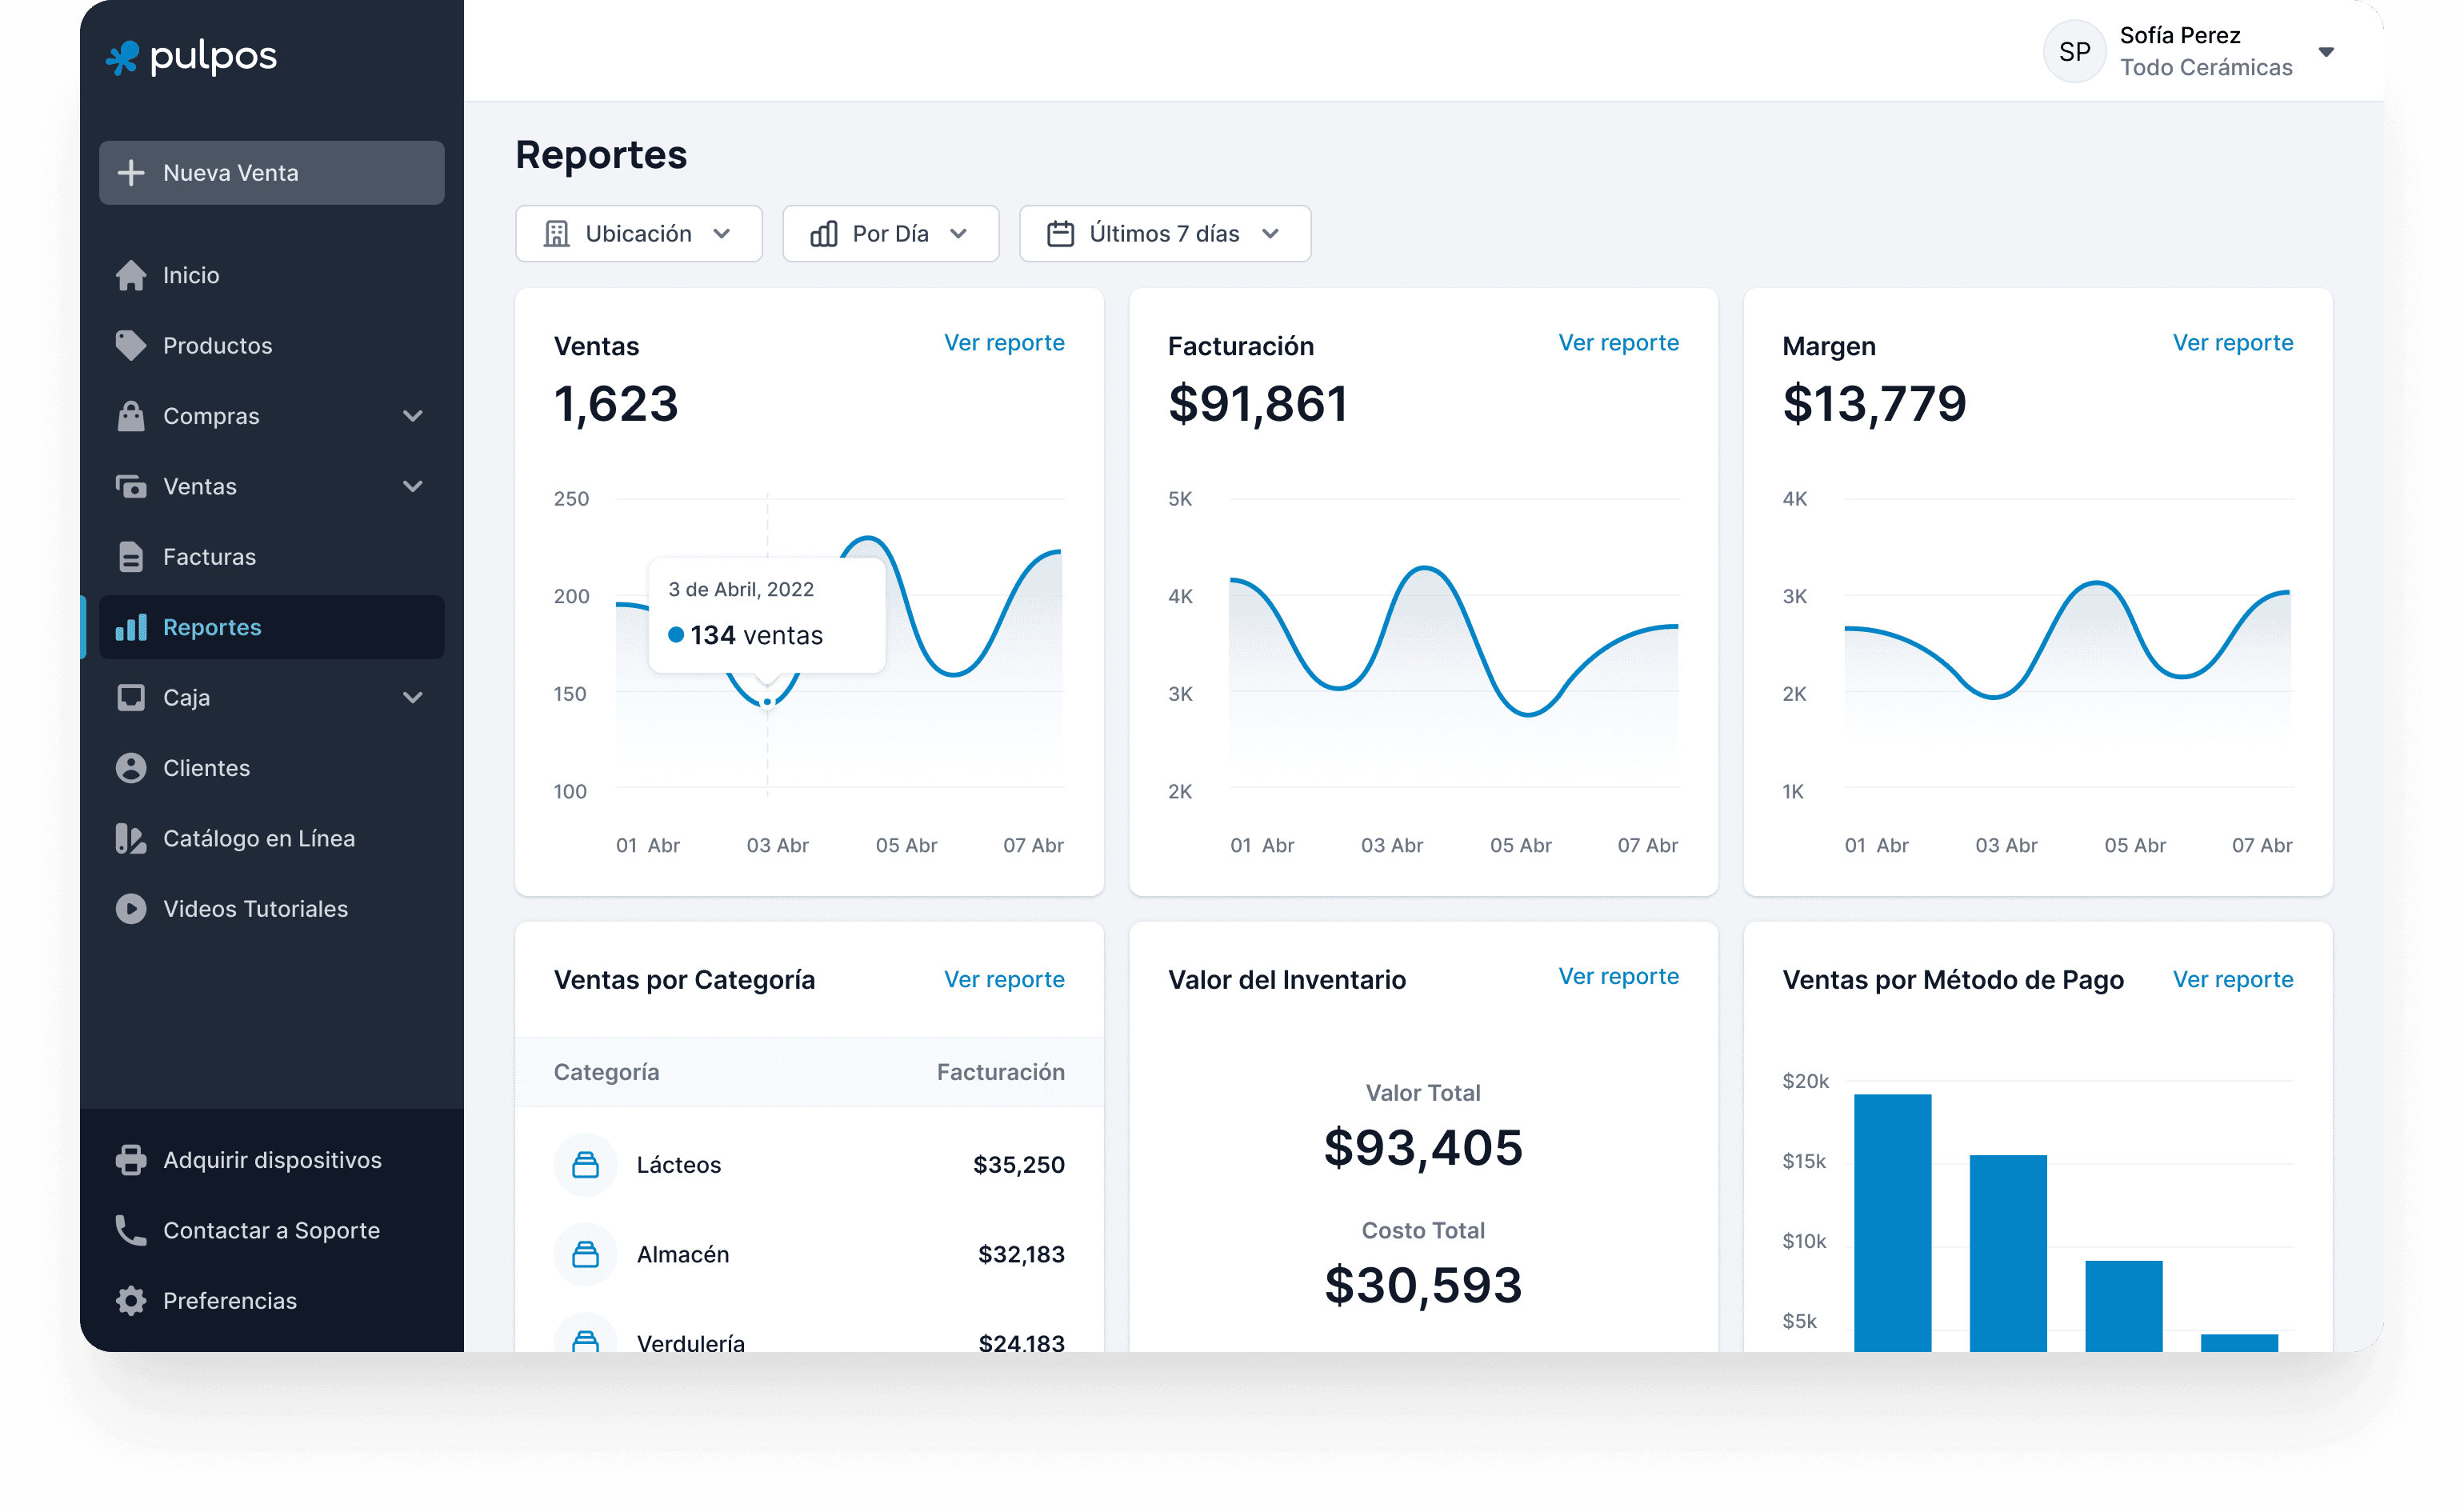This screenshot has width=2464, height=1512.
Task: Expand the Caja submenu arrow
Action: click(413, 697)
